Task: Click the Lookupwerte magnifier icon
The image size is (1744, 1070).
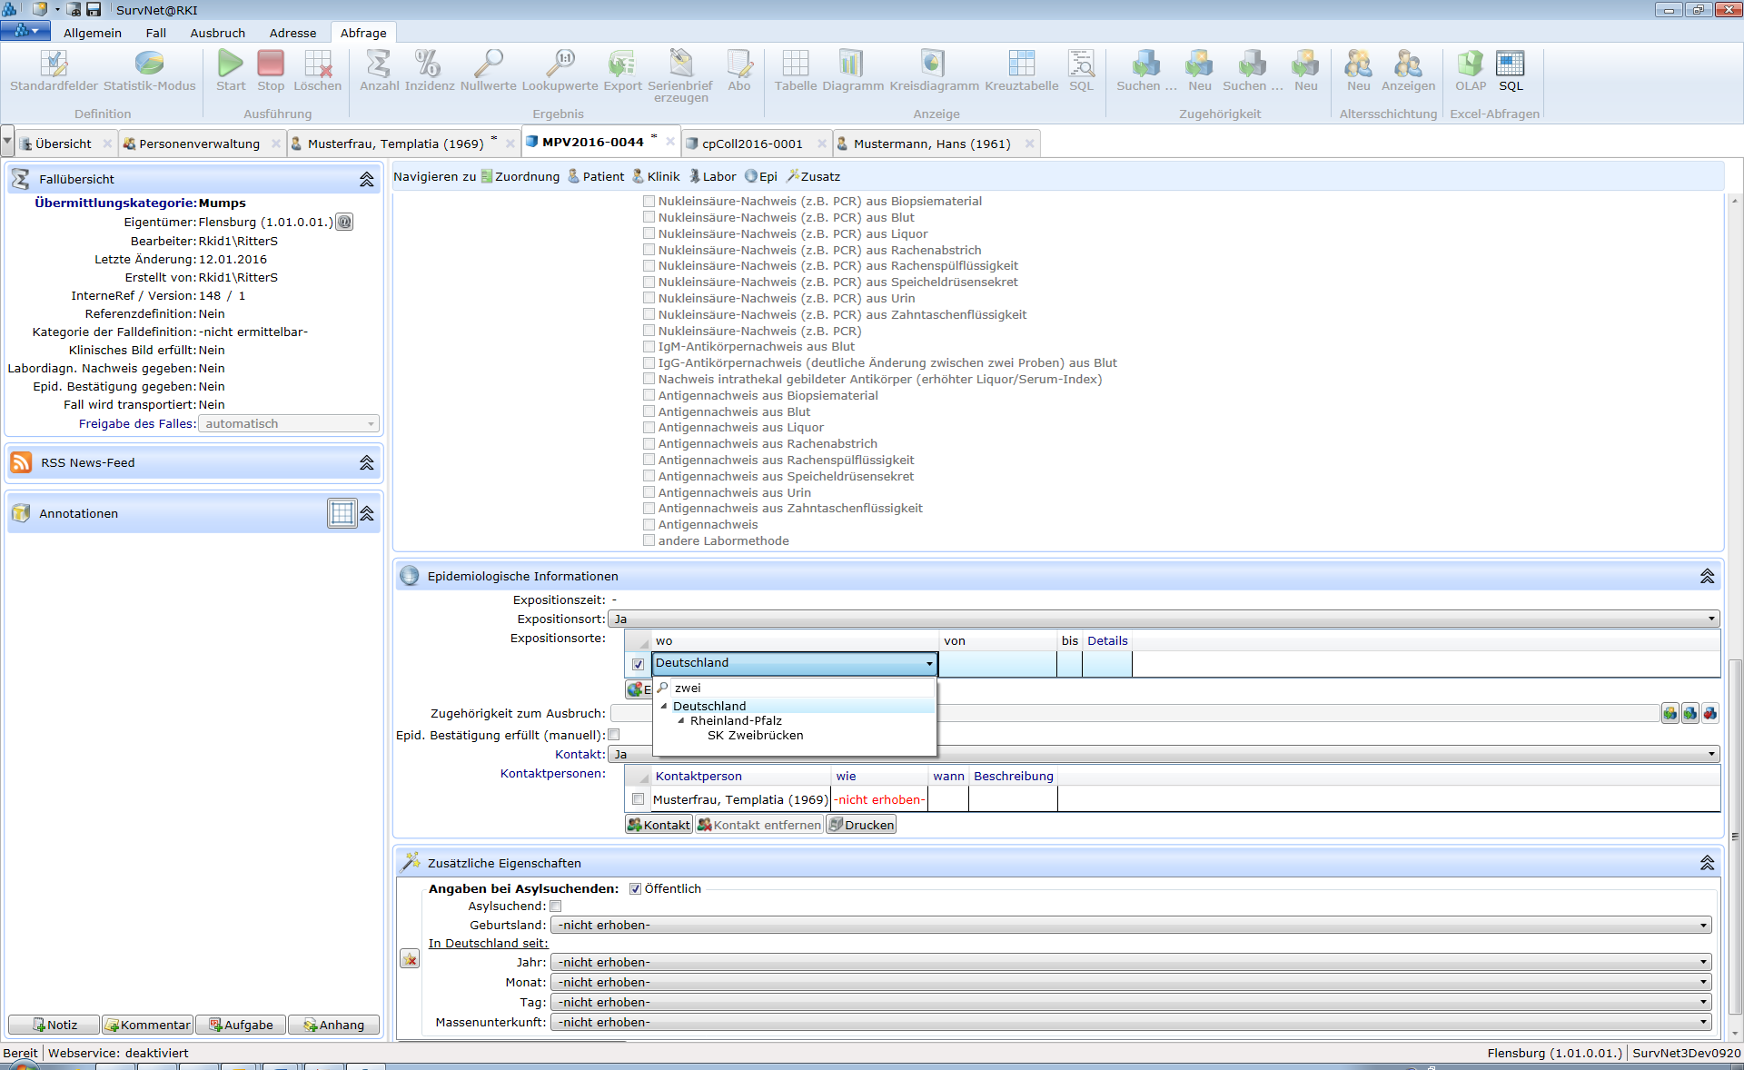Action: click(x=560, y=64)
